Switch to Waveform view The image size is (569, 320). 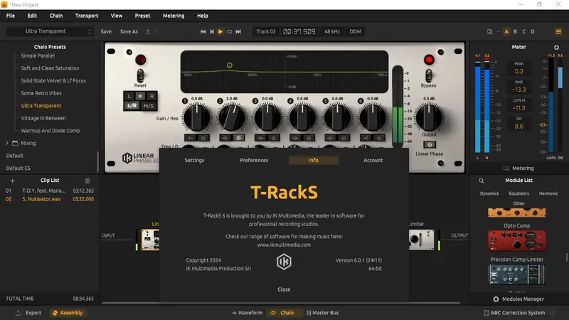point(247,313)
